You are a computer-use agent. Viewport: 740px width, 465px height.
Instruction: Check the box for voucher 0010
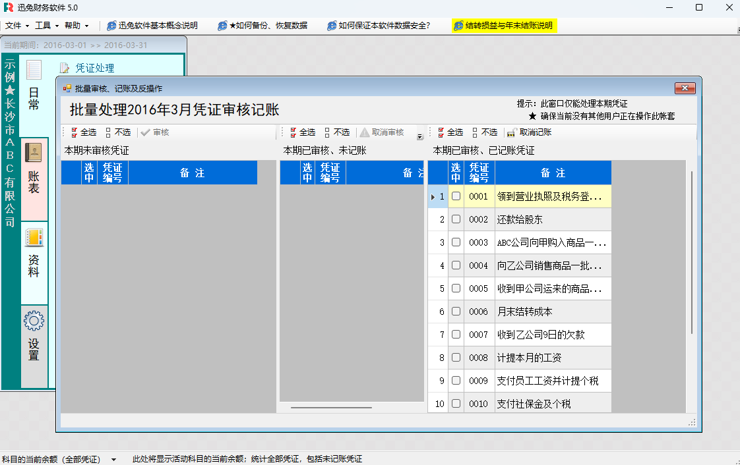pos(456,404)
